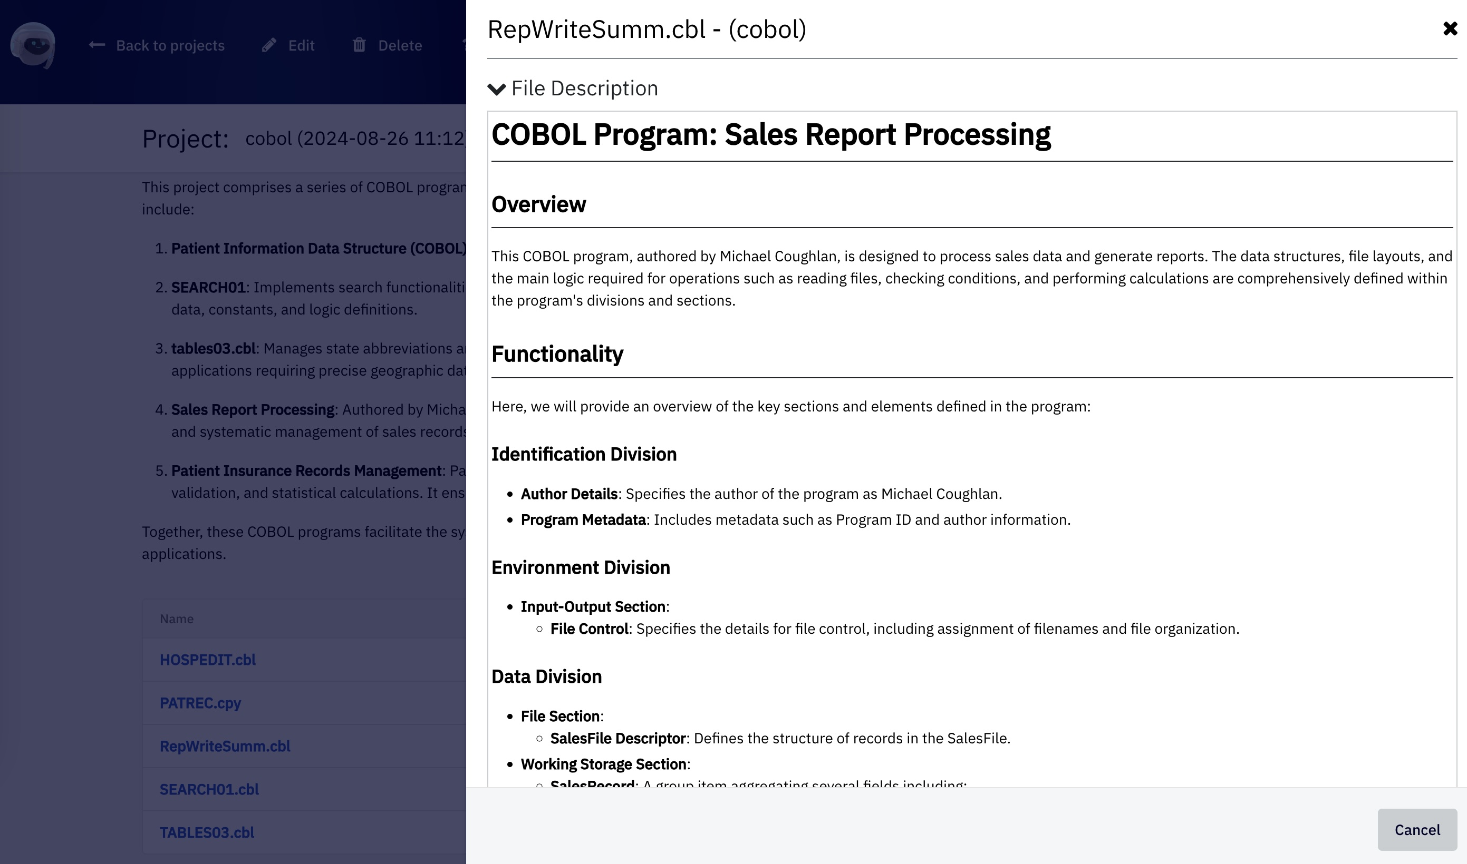Click Delete project label

(400, 45)
